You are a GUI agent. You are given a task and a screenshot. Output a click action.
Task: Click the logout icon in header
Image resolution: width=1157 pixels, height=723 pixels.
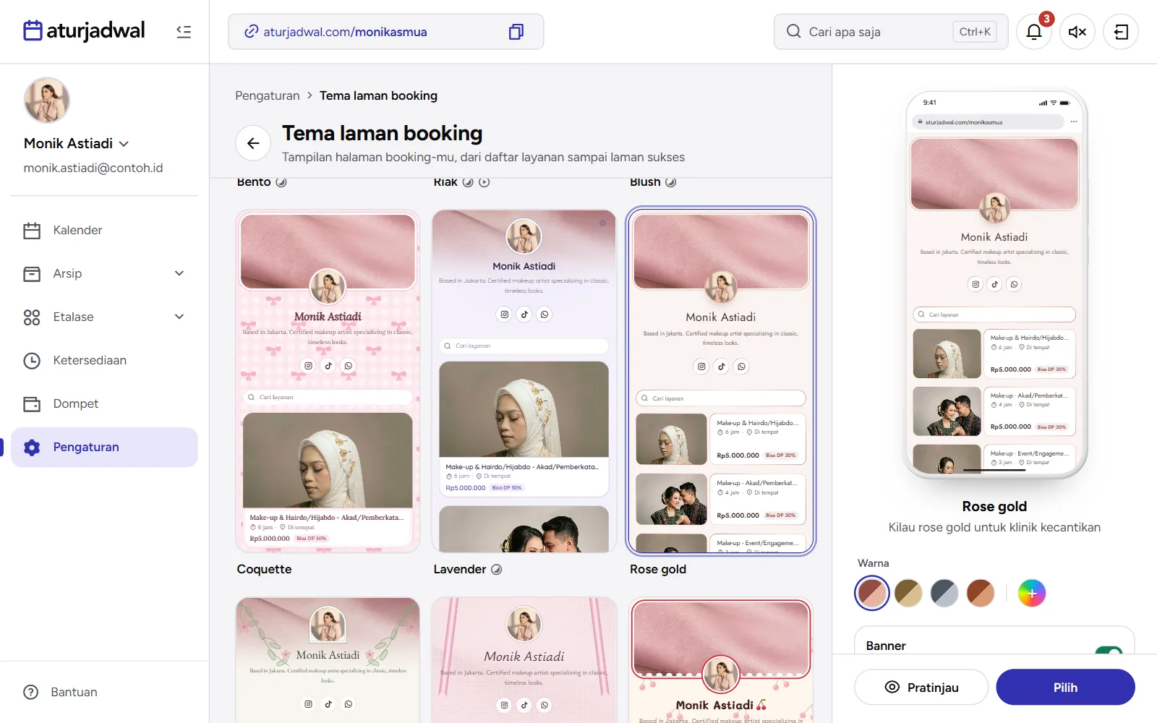(1121, 32)
